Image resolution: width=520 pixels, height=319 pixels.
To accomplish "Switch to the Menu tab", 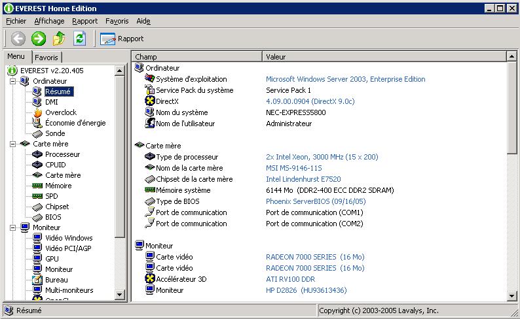I will tap(16, 57).
